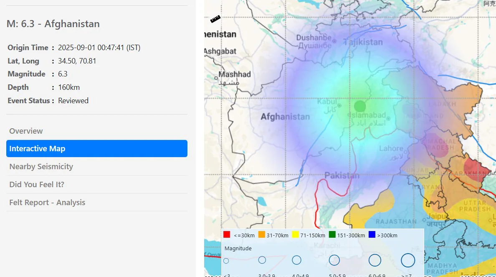This screenshot has width=496, height=277.
Task: Click the Ashgabat city label on map
Action: (220, 51)
